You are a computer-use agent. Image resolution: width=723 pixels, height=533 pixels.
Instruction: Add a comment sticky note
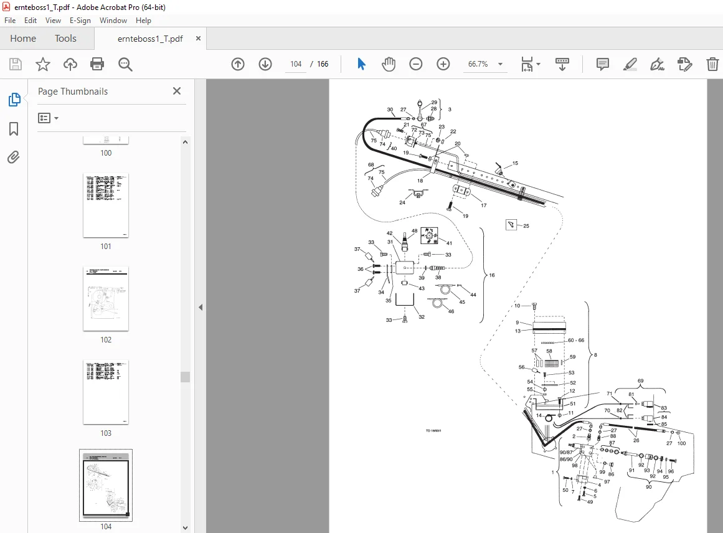(x=602, y=64)
